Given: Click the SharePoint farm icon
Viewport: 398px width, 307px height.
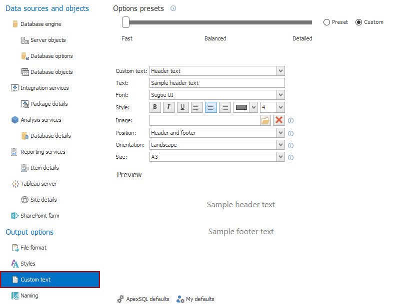Looking at the screenshot, I should click(15, 216).
